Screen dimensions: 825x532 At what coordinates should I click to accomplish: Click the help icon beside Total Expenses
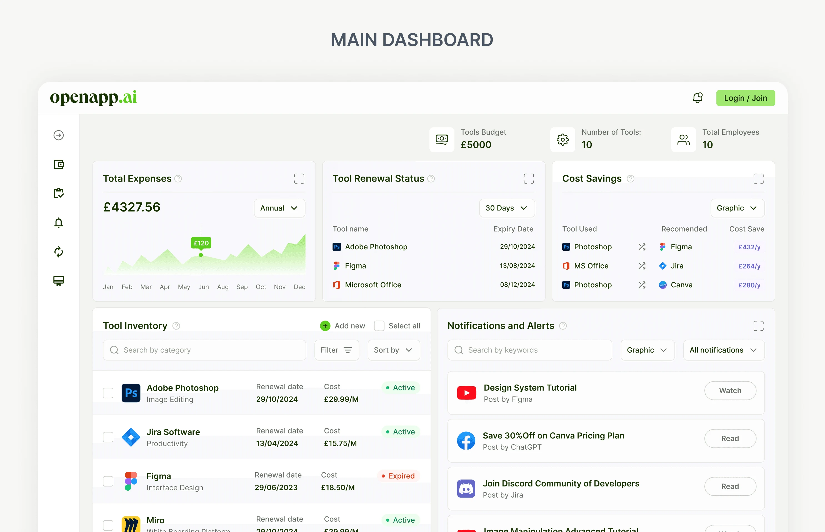pos(178,179)
